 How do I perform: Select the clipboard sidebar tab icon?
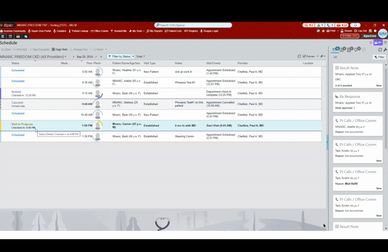[x=350, y=50]
